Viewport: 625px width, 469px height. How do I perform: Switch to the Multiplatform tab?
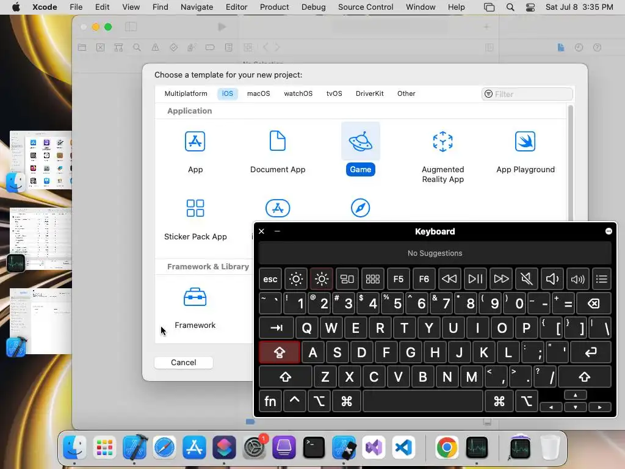(186, 93)
